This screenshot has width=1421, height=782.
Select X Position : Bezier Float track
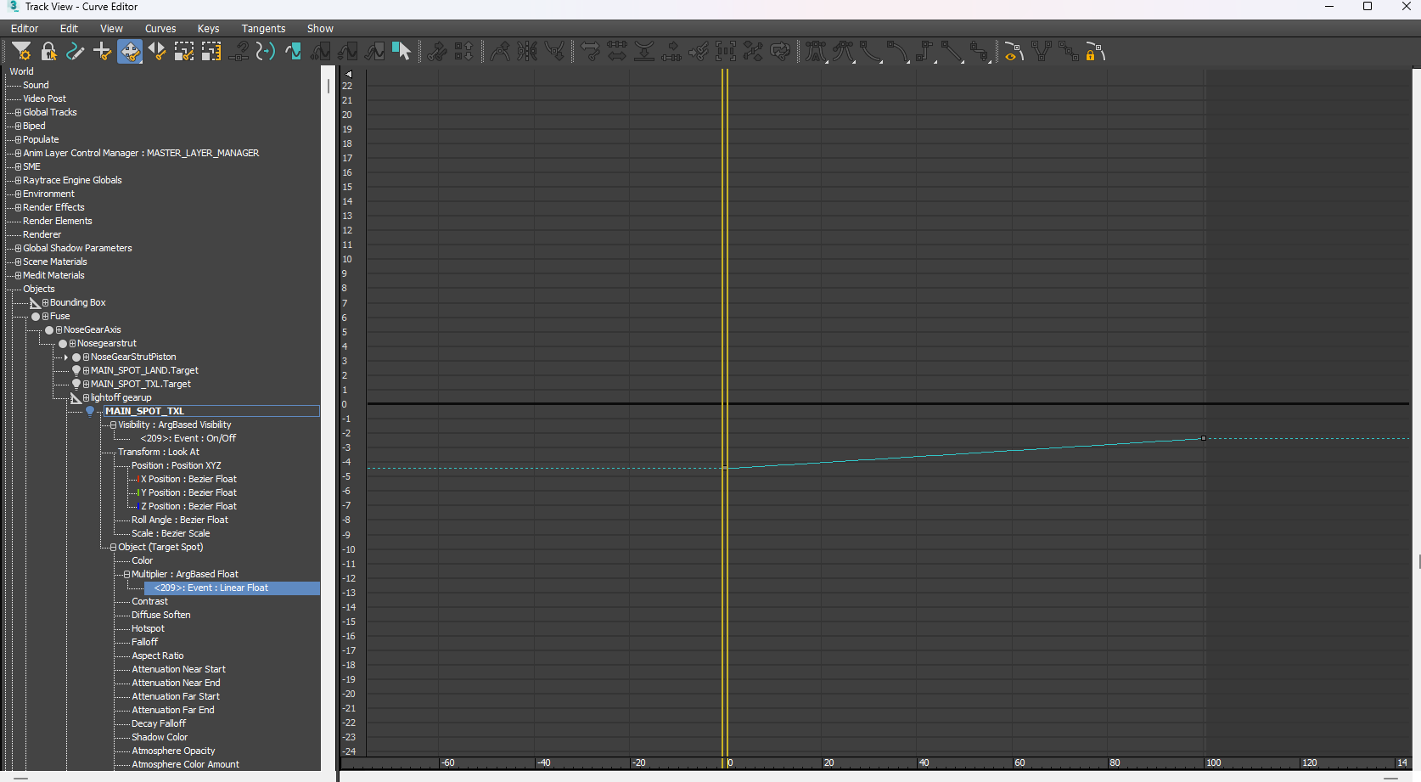click(188, 479)
